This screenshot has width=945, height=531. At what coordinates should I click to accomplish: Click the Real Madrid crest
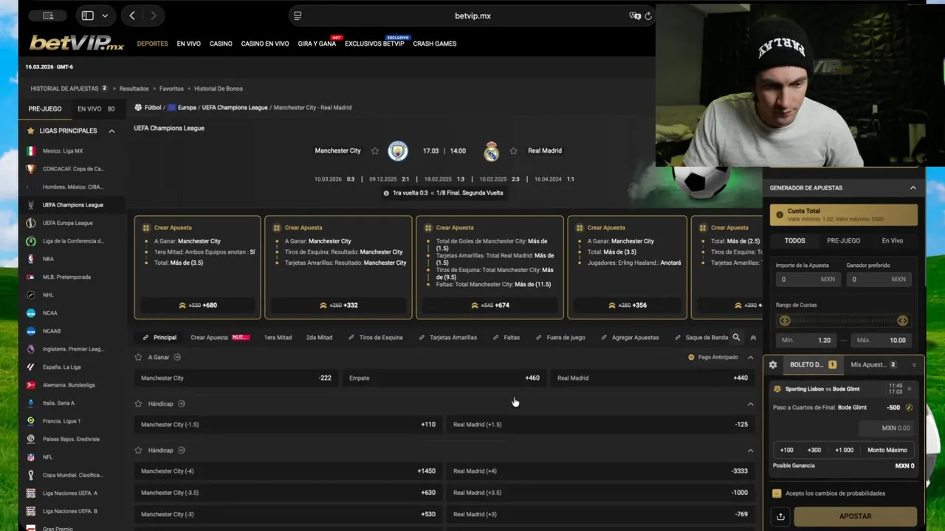click(x=492, y=150)
